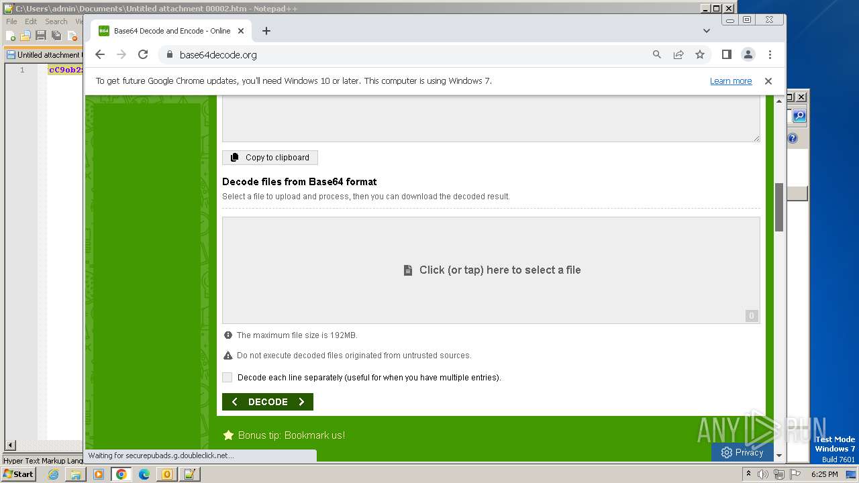Follow the Learn more link
Screen dimensions: 859x483
pyautogui.click(x=731, y=81)
